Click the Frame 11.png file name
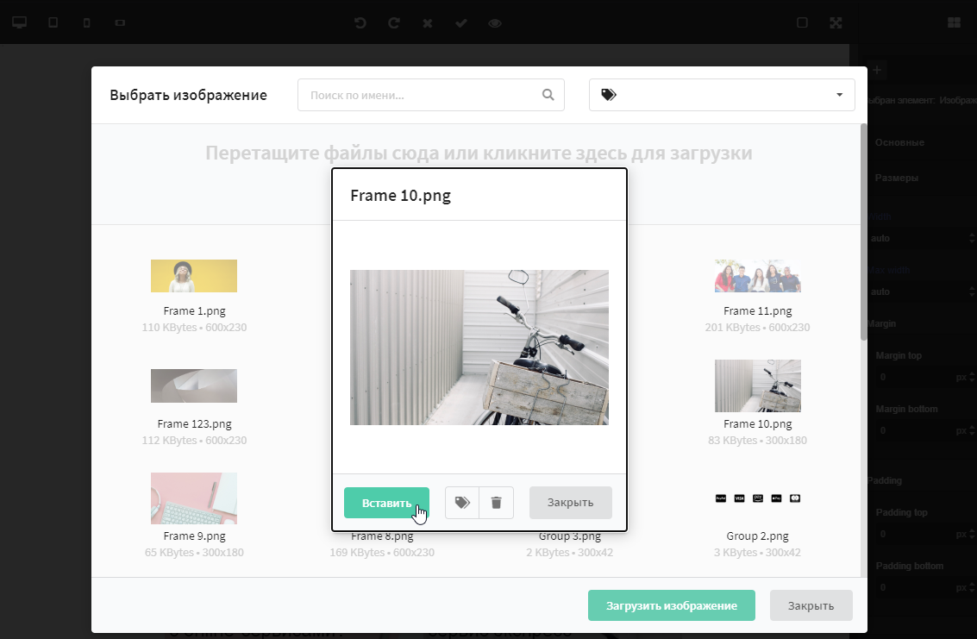 click(758, 311)
